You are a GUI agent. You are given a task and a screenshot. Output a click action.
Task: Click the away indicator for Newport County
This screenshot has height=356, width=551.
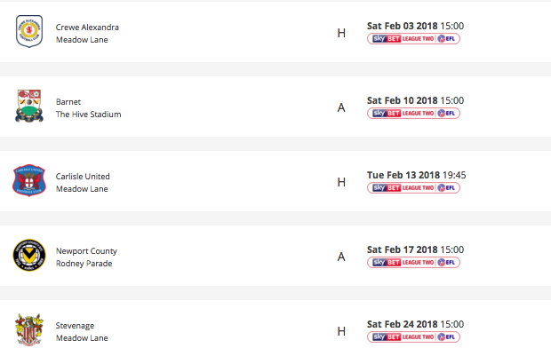coord(340,257)
